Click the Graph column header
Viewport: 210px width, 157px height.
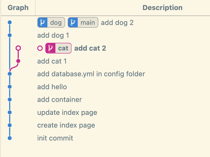(18, 8)
